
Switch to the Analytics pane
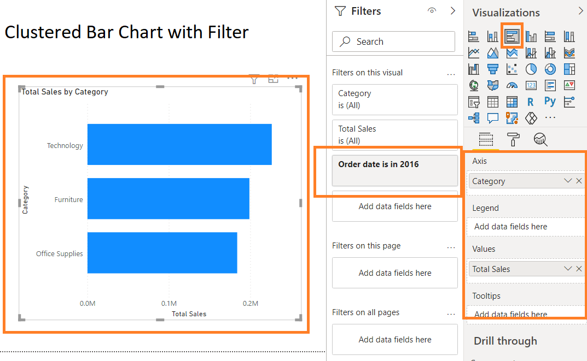(540, 139)
